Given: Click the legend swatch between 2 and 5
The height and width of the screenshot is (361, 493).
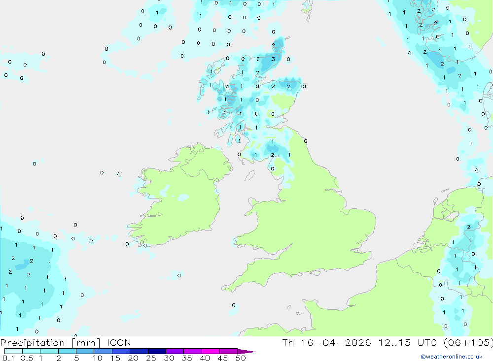Looking at the screenshot, I should 67,351.
